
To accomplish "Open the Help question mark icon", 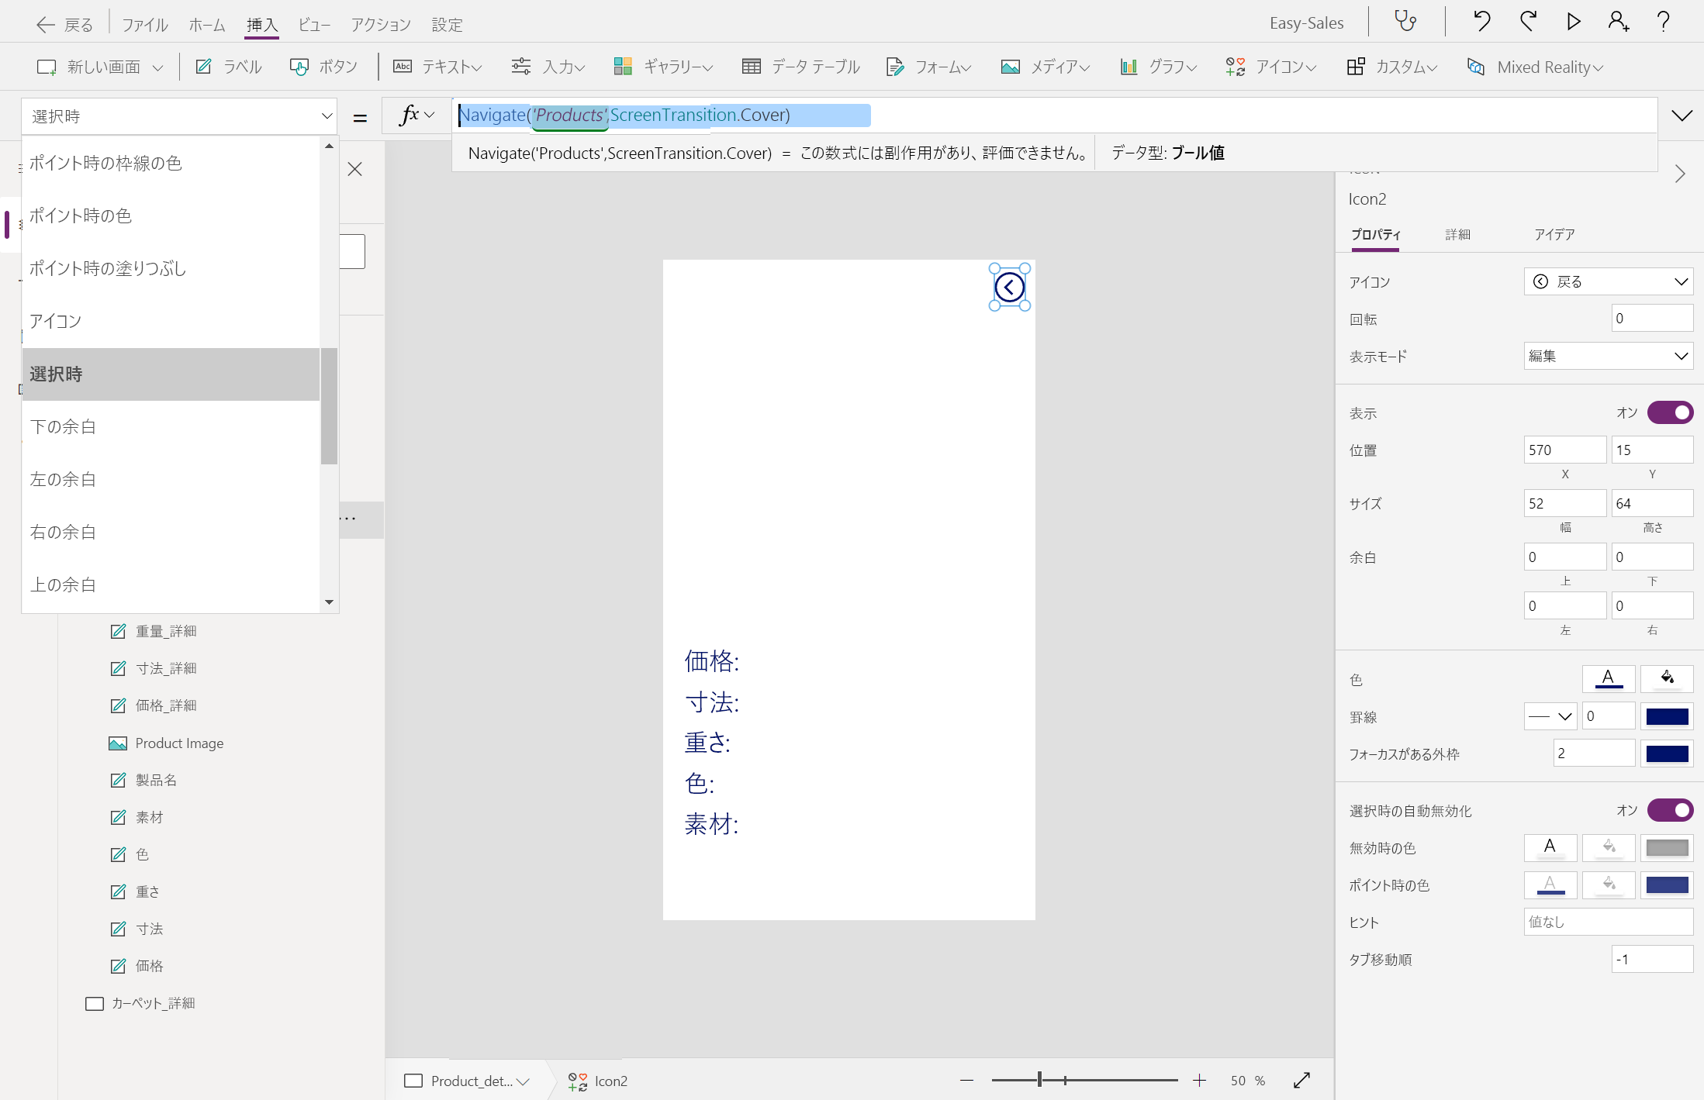I will [x=1664, y=22].
